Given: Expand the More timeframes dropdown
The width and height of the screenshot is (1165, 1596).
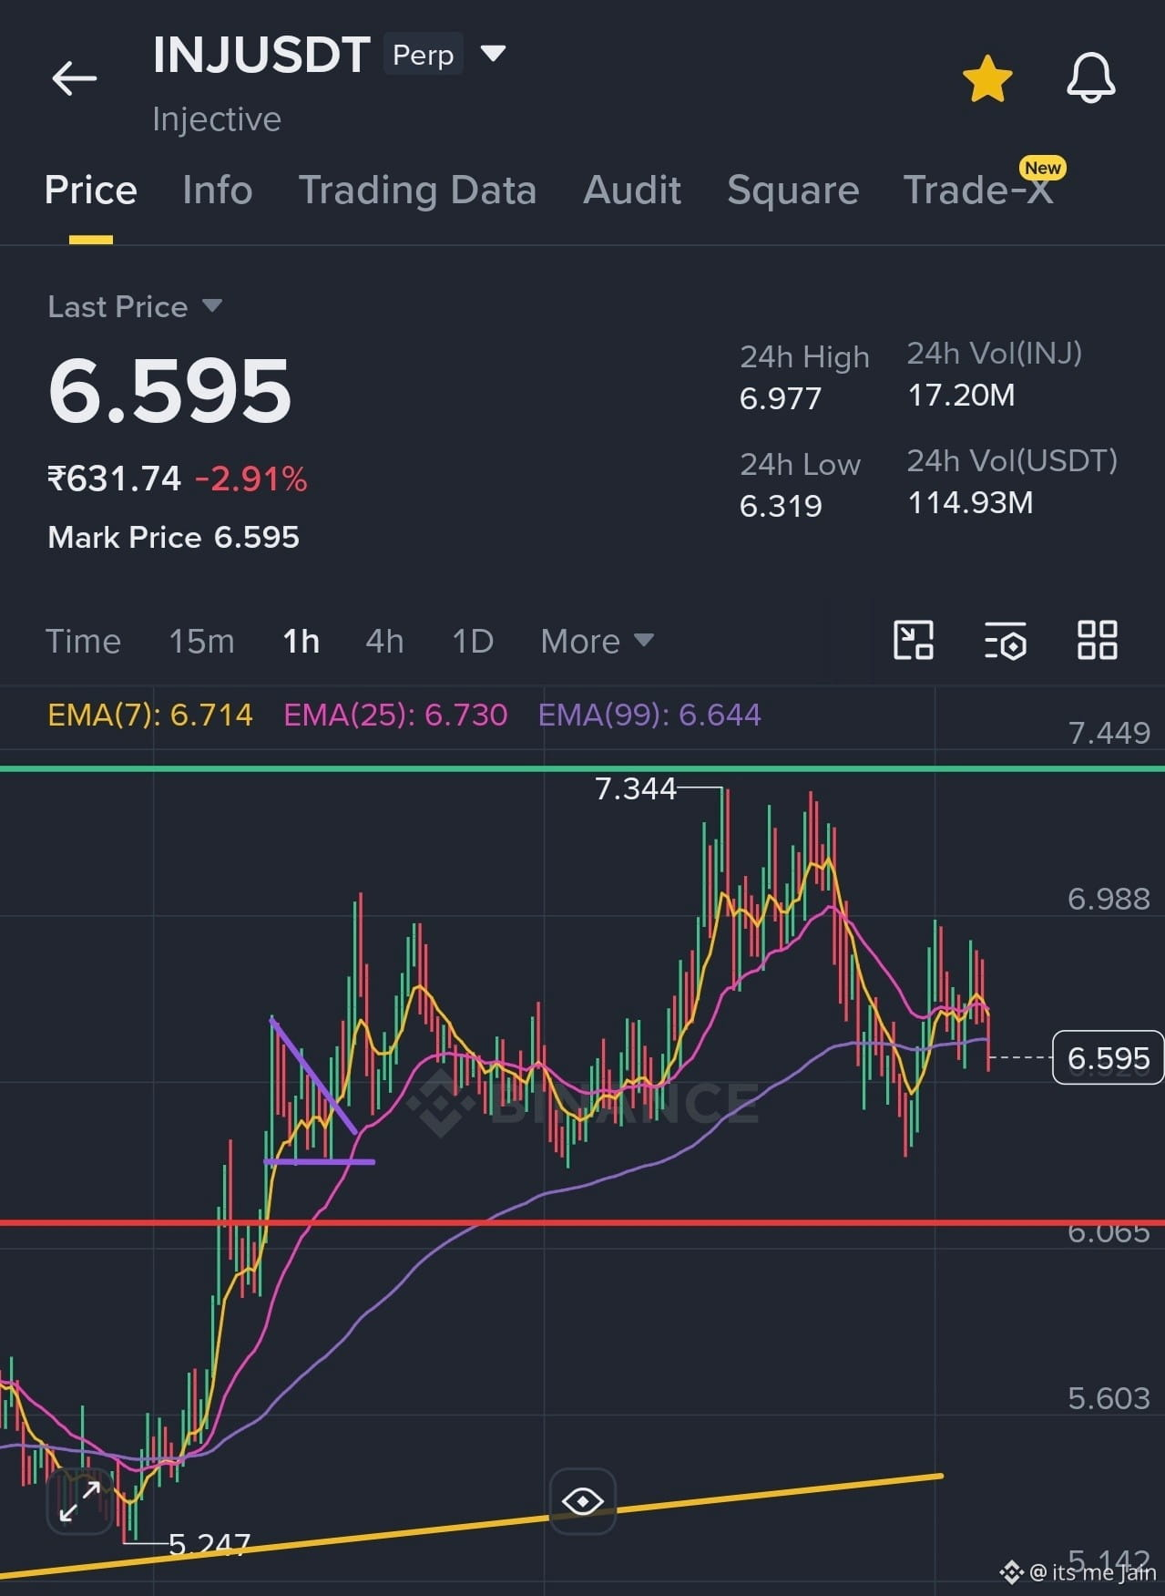Looking at the screenshot, I should point(597,642).
